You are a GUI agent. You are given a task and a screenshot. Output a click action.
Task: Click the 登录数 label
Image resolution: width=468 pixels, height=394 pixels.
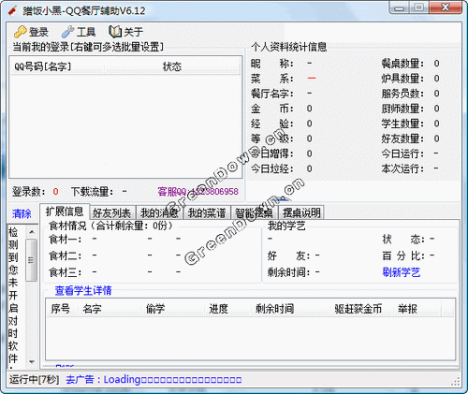[29, 192]
